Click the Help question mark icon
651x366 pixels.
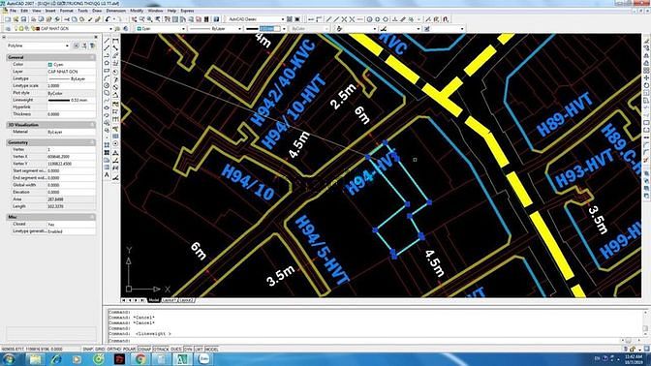tap(216, 19)
